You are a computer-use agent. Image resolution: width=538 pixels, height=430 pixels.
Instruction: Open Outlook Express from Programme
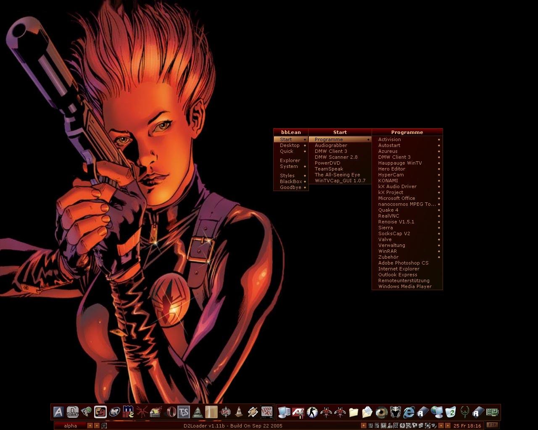coord(407,275)
